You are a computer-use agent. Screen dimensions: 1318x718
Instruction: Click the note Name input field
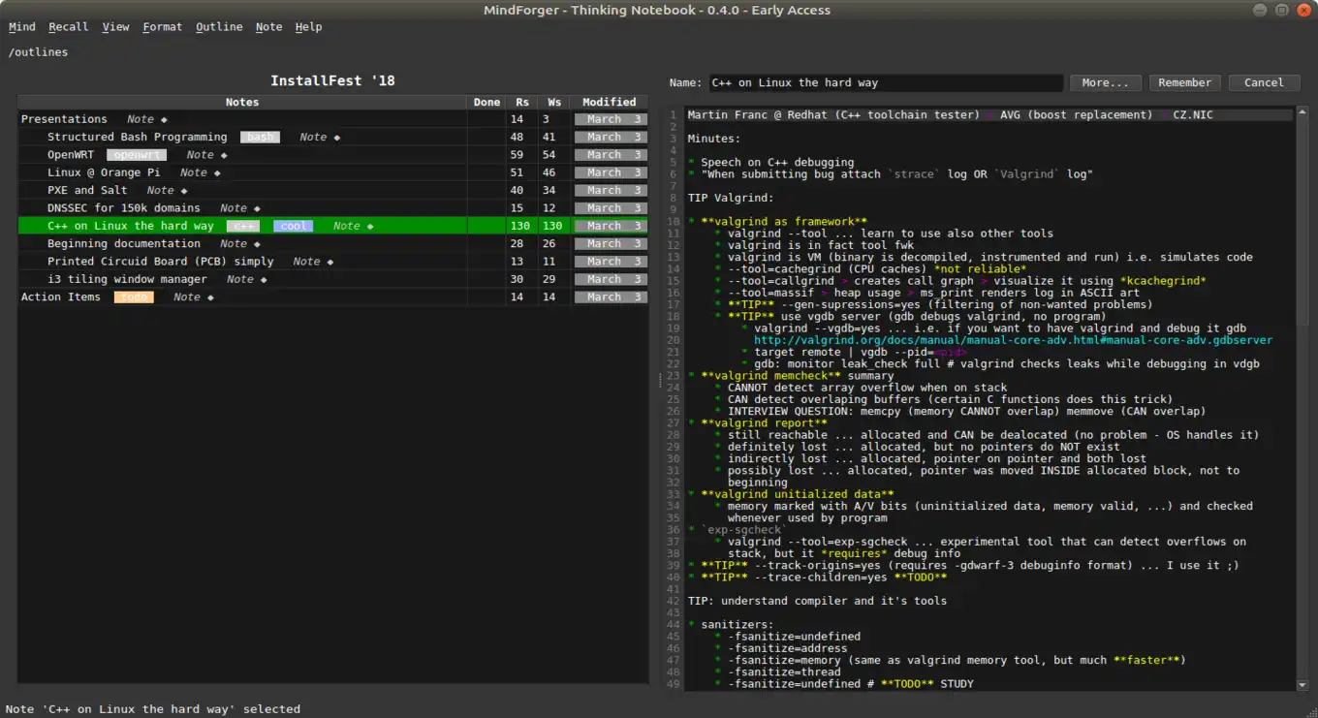coord(885,83)
